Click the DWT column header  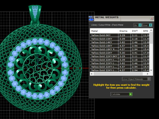136,31
